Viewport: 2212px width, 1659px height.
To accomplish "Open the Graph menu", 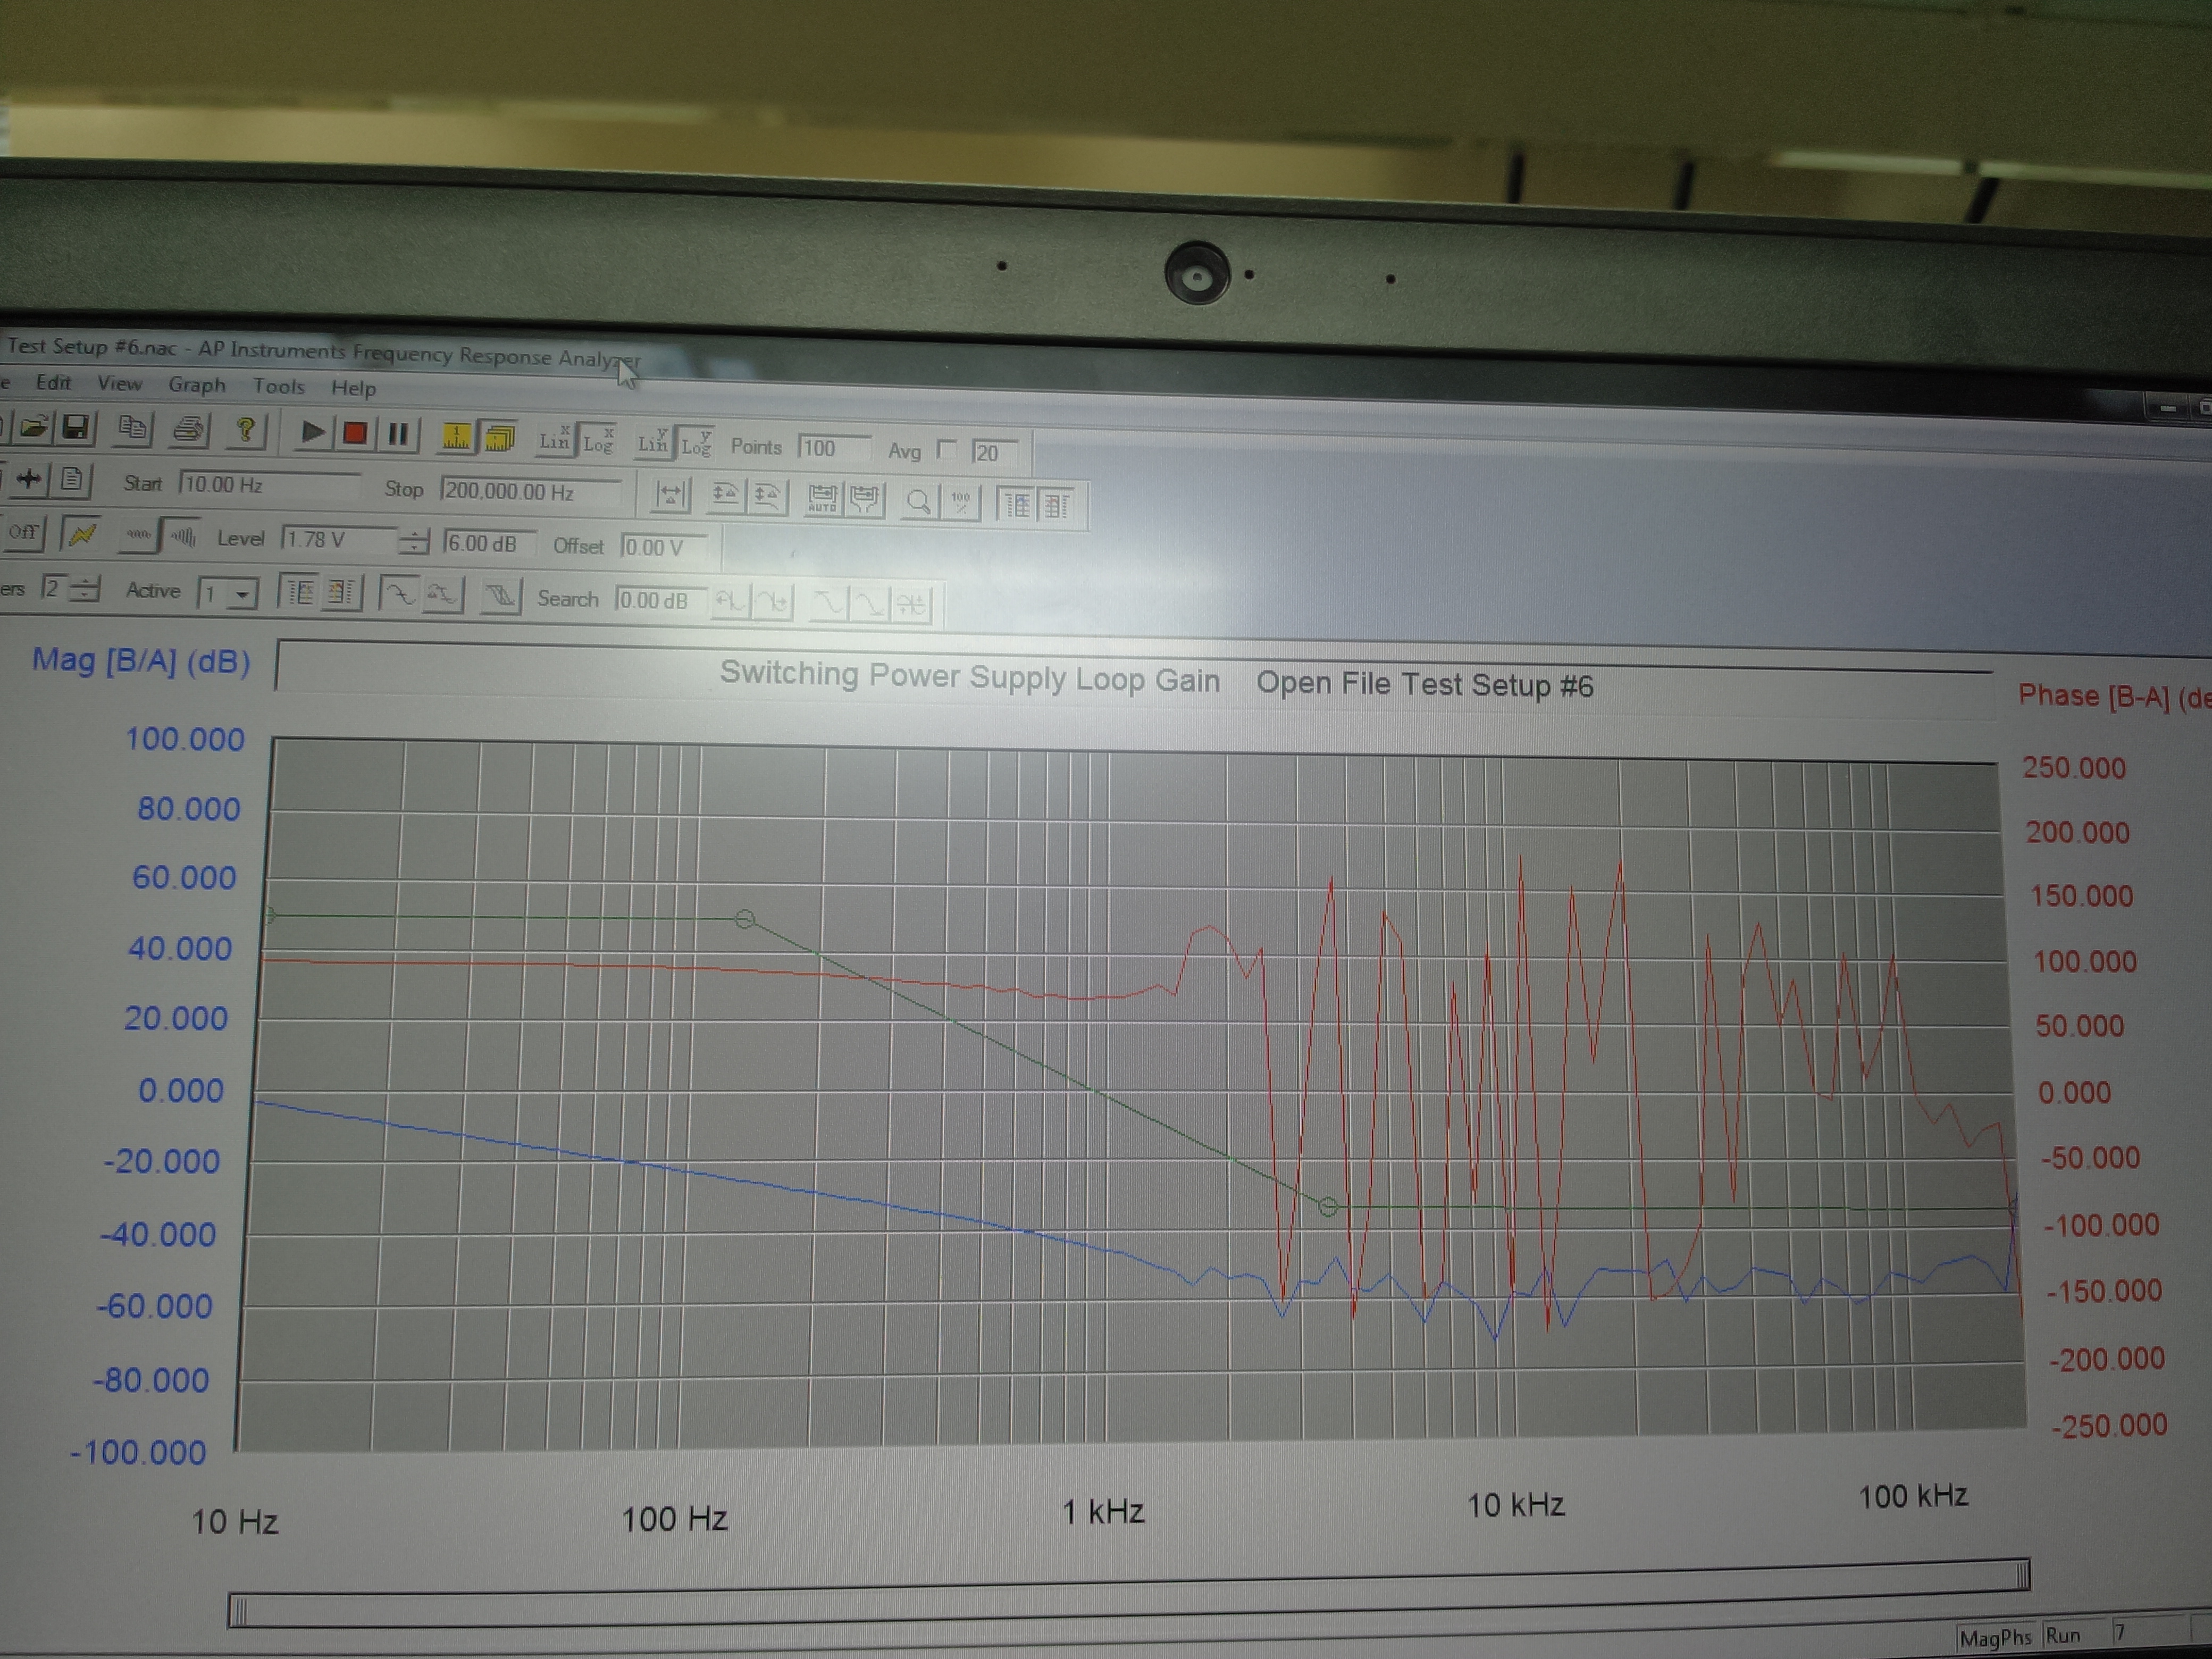I will tap(196, 385).
